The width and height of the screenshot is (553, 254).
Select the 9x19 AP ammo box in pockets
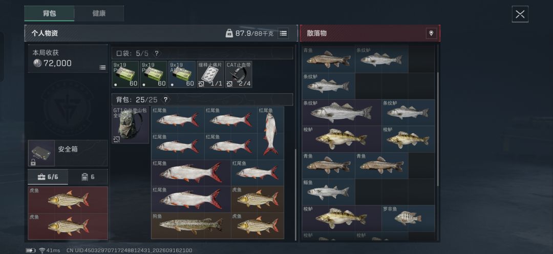tap(182, 74)
